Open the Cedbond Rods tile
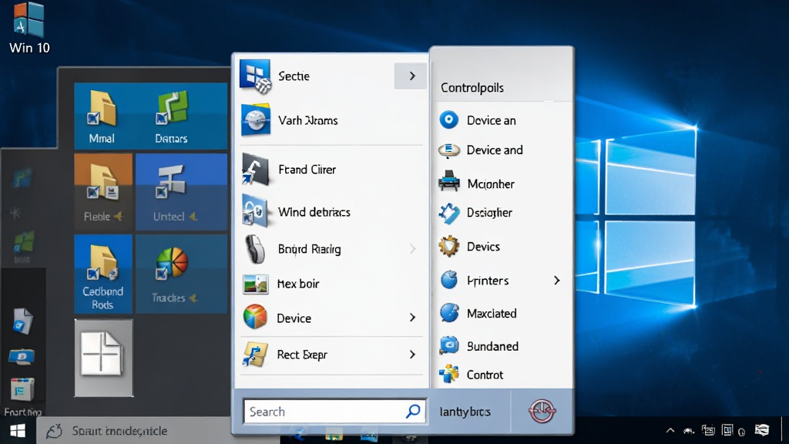 click(x=104, y=274)
